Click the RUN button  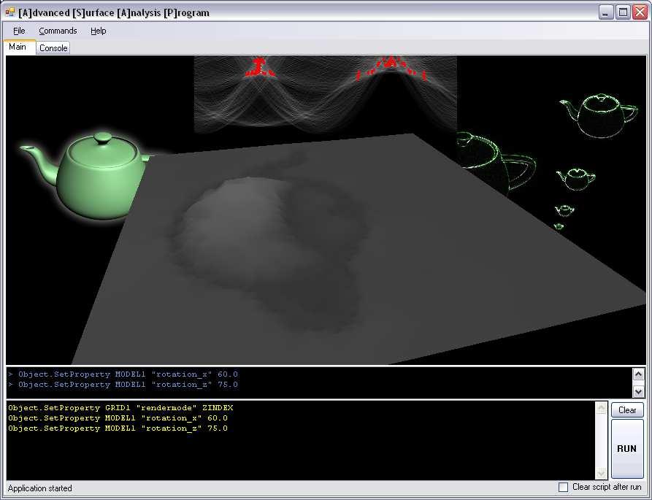click(x=626, y=449)
